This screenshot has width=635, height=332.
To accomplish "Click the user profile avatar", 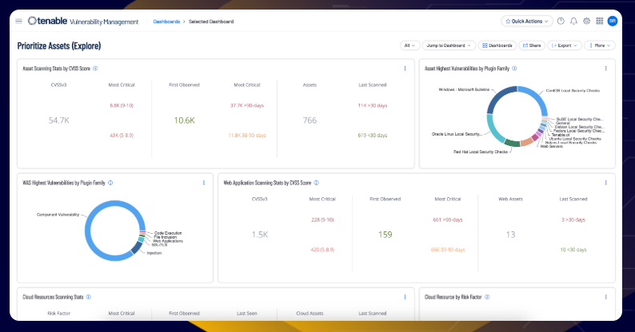I will (612, 22).
